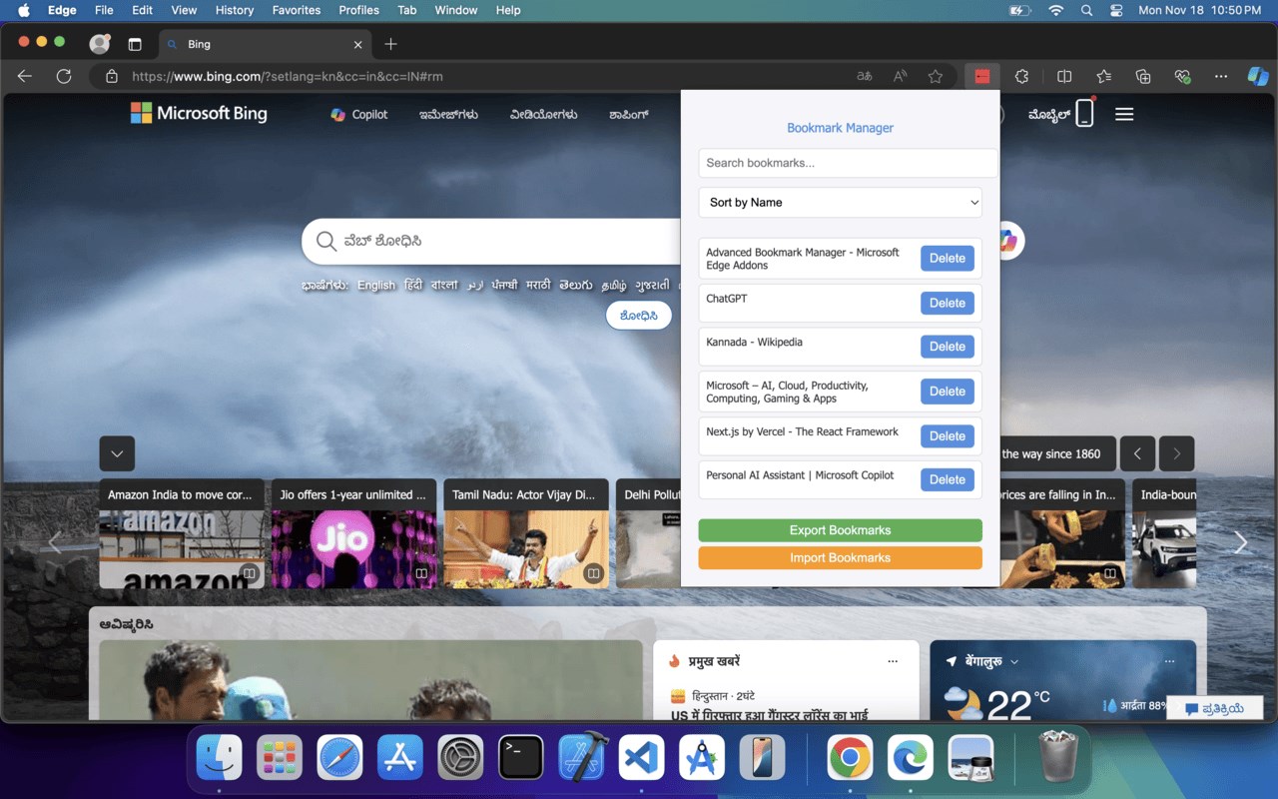View site information lock icon
This screenshot has height=799, width=1278.
point(112,76)
